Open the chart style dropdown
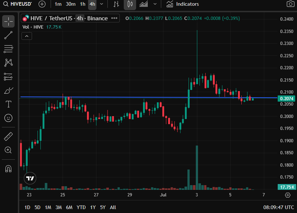Screen dimensions: 297x213 (x=155, y=4)
